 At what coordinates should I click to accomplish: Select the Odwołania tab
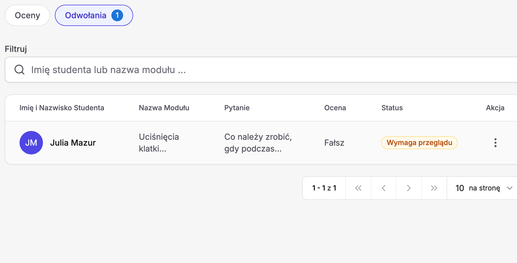point(94,15)
